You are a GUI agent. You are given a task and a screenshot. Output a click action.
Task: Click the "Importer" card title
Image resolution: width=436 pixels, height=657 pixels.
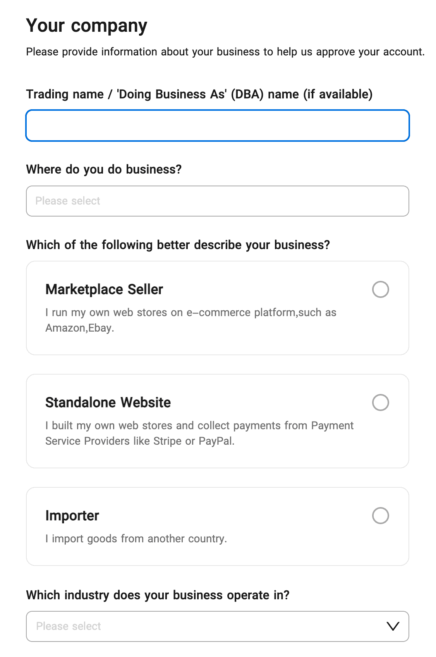coord(72,516)
